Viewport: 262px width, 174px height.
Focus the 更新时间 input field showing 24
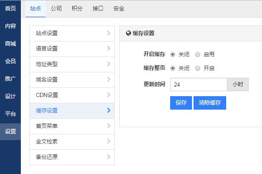[199, 84]
